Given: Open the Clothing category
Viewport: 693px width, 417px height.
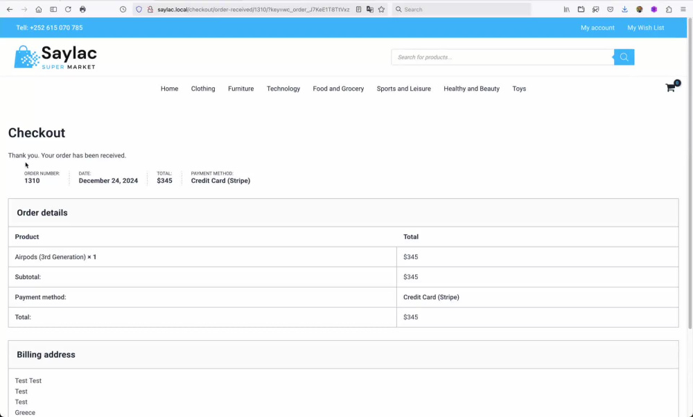Looking at the screenshot, I should pos(203,89).
